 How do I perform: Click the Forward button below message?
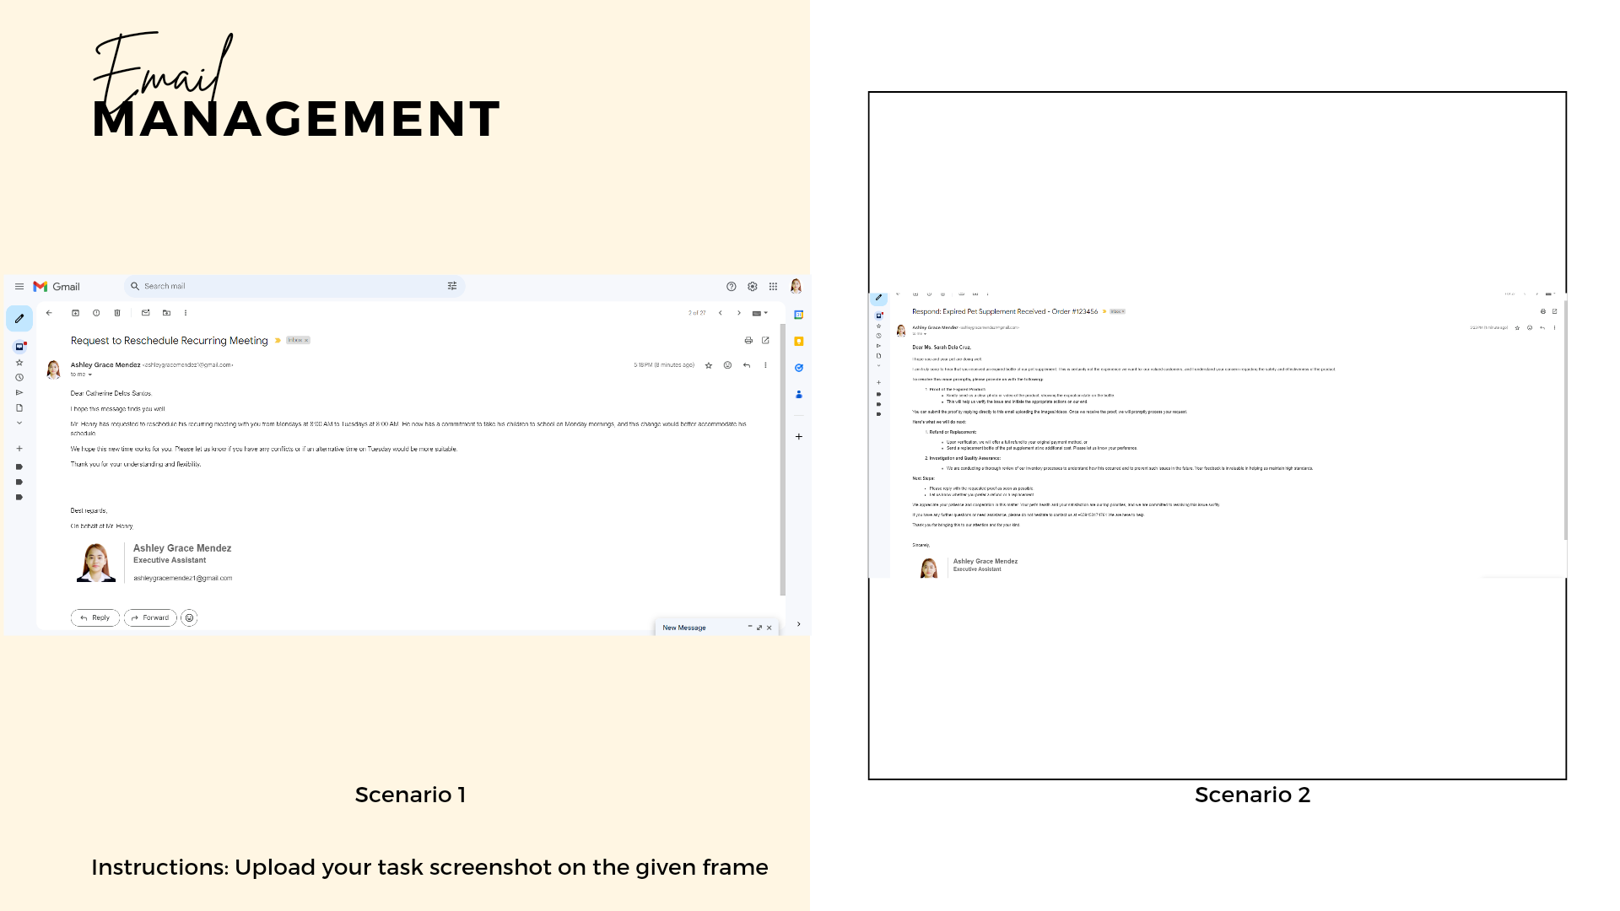(150, 618)
